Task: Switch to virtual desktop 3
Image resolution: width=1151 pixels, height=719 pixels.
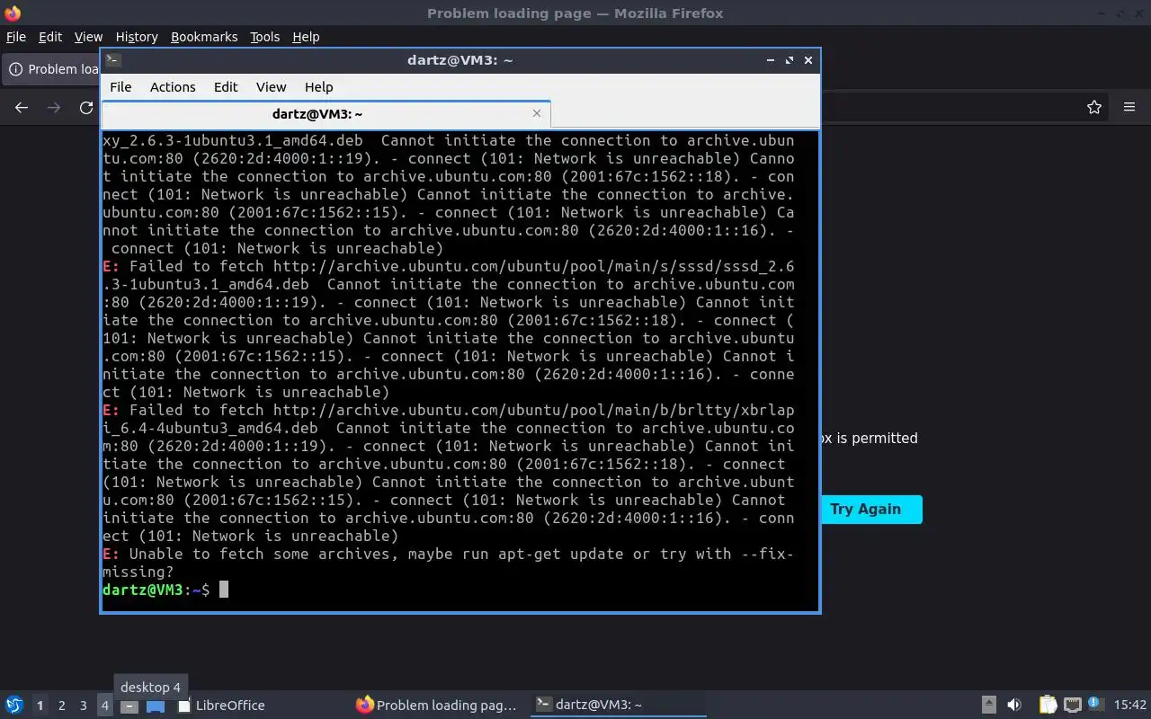Action: [83, 706]
